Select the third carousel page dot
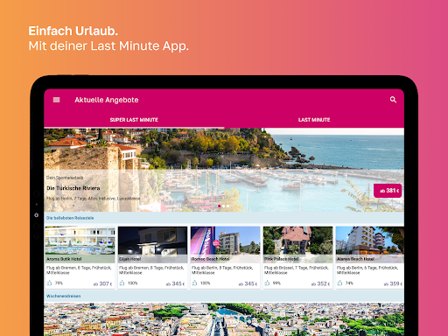This screenshot has height=336, width=448. (x=227, y=206)
